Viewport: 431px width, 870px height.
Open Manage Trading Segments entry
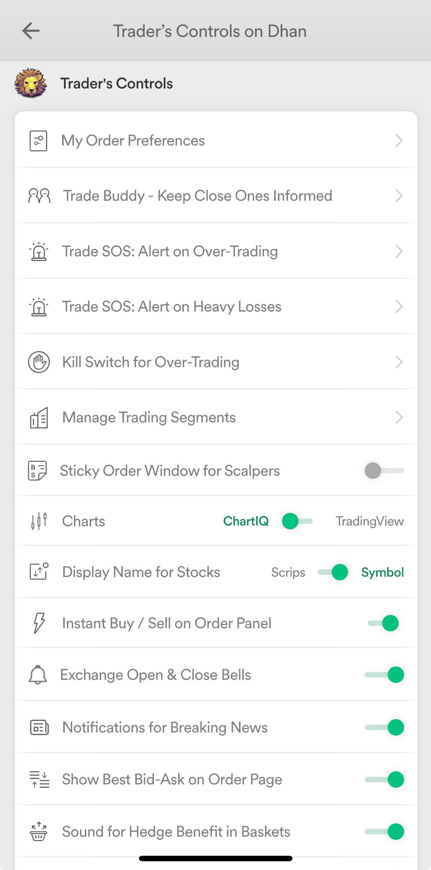click(x=149, y=418)
